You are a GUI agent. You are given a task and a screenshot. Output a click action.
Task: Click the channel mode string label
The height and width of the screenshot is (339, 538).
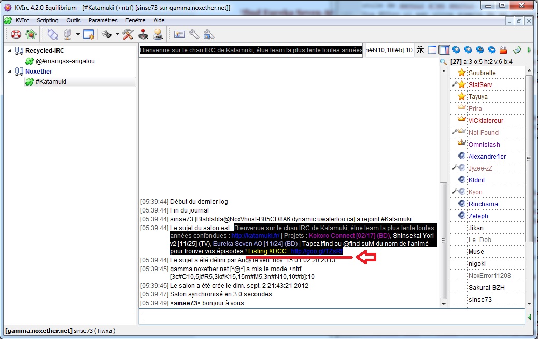(389, 50)
